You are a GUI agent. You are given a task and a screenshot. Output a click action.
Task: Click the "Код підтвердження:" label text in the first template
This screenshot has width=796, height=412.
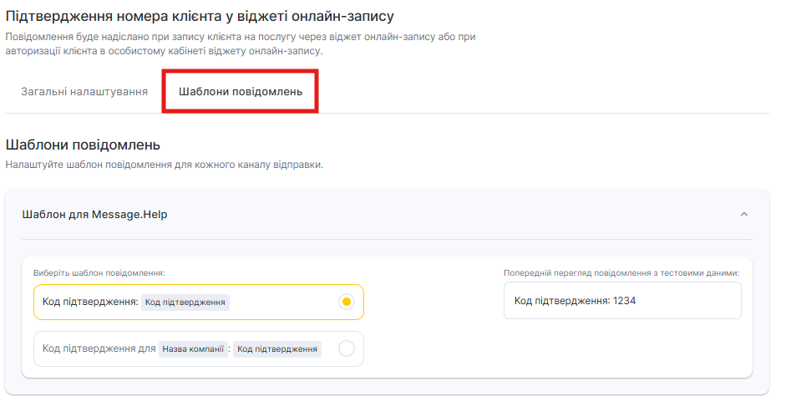(x=90, y=302)
